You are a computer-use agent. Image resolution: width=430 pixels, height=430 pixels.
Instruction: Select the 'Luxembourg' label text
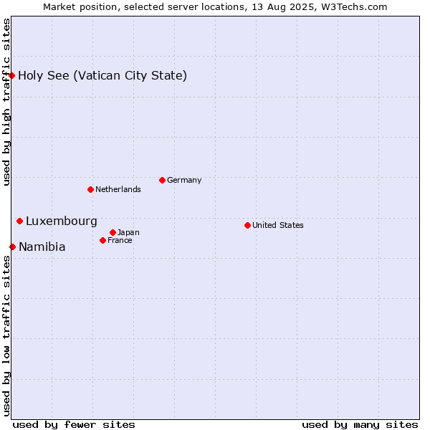click(62, 221)
